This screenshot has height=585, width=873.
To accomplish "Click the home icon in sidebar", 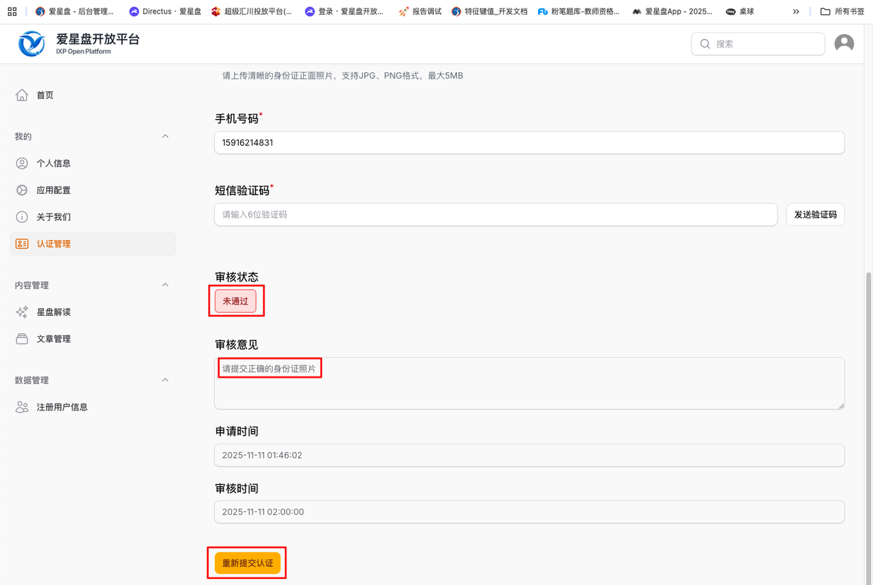I will [22, 95].
